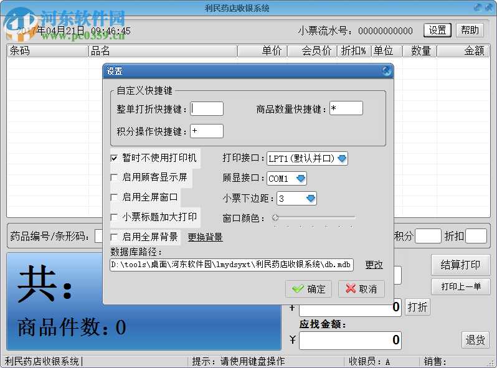
Task: Open the 小票下边距 dropdown arrow
Action: click(x=311, y=199)
